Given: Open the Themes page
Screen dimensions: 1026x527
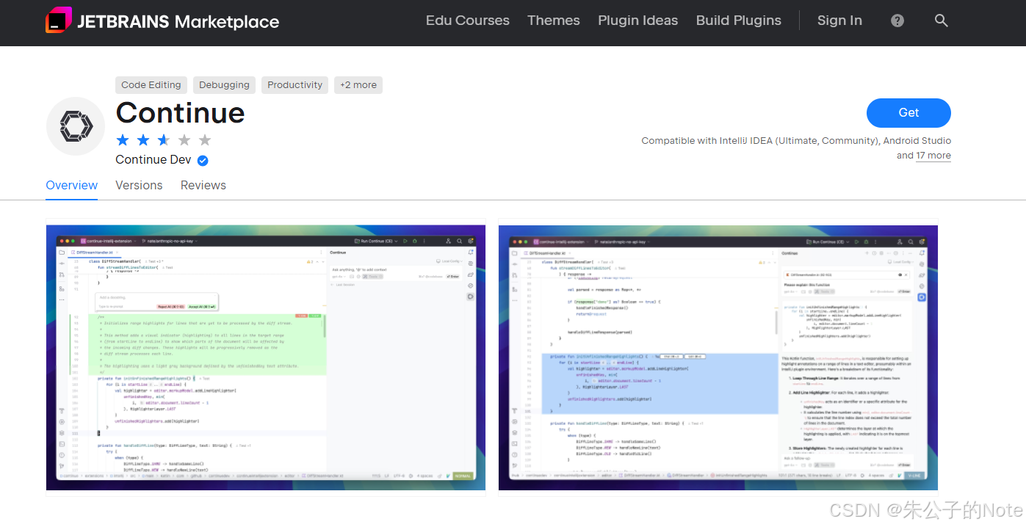Looking at the screenshot, I should pos(554,21).
